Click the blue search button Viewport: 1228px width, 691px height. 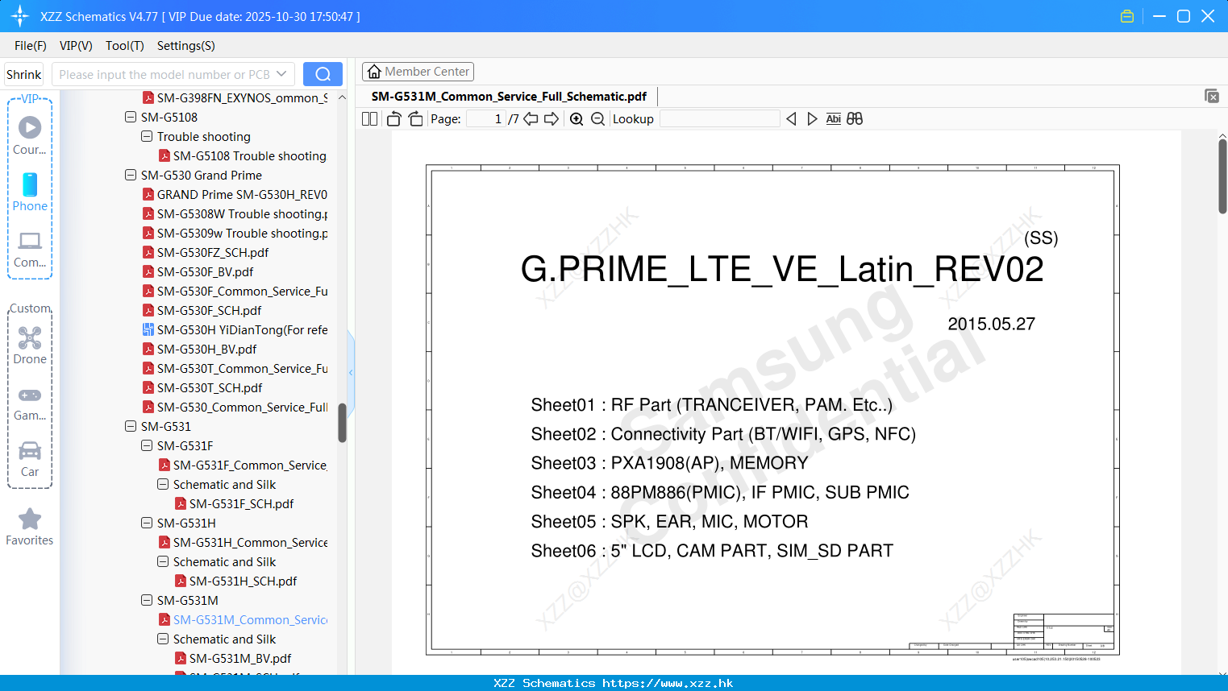323,74
